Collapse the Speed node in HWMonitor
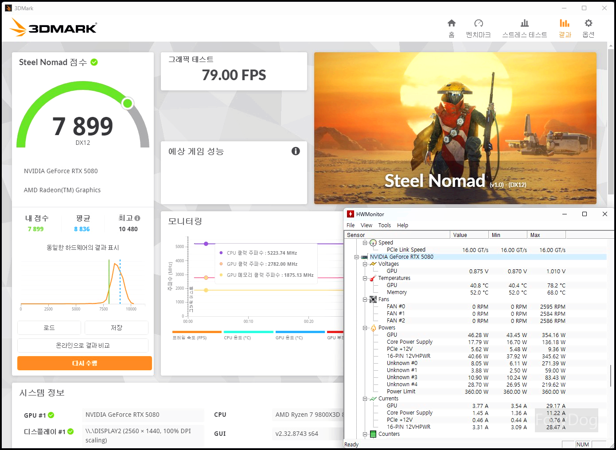Viewport: 616px width, 450px height. coord(365,243)
